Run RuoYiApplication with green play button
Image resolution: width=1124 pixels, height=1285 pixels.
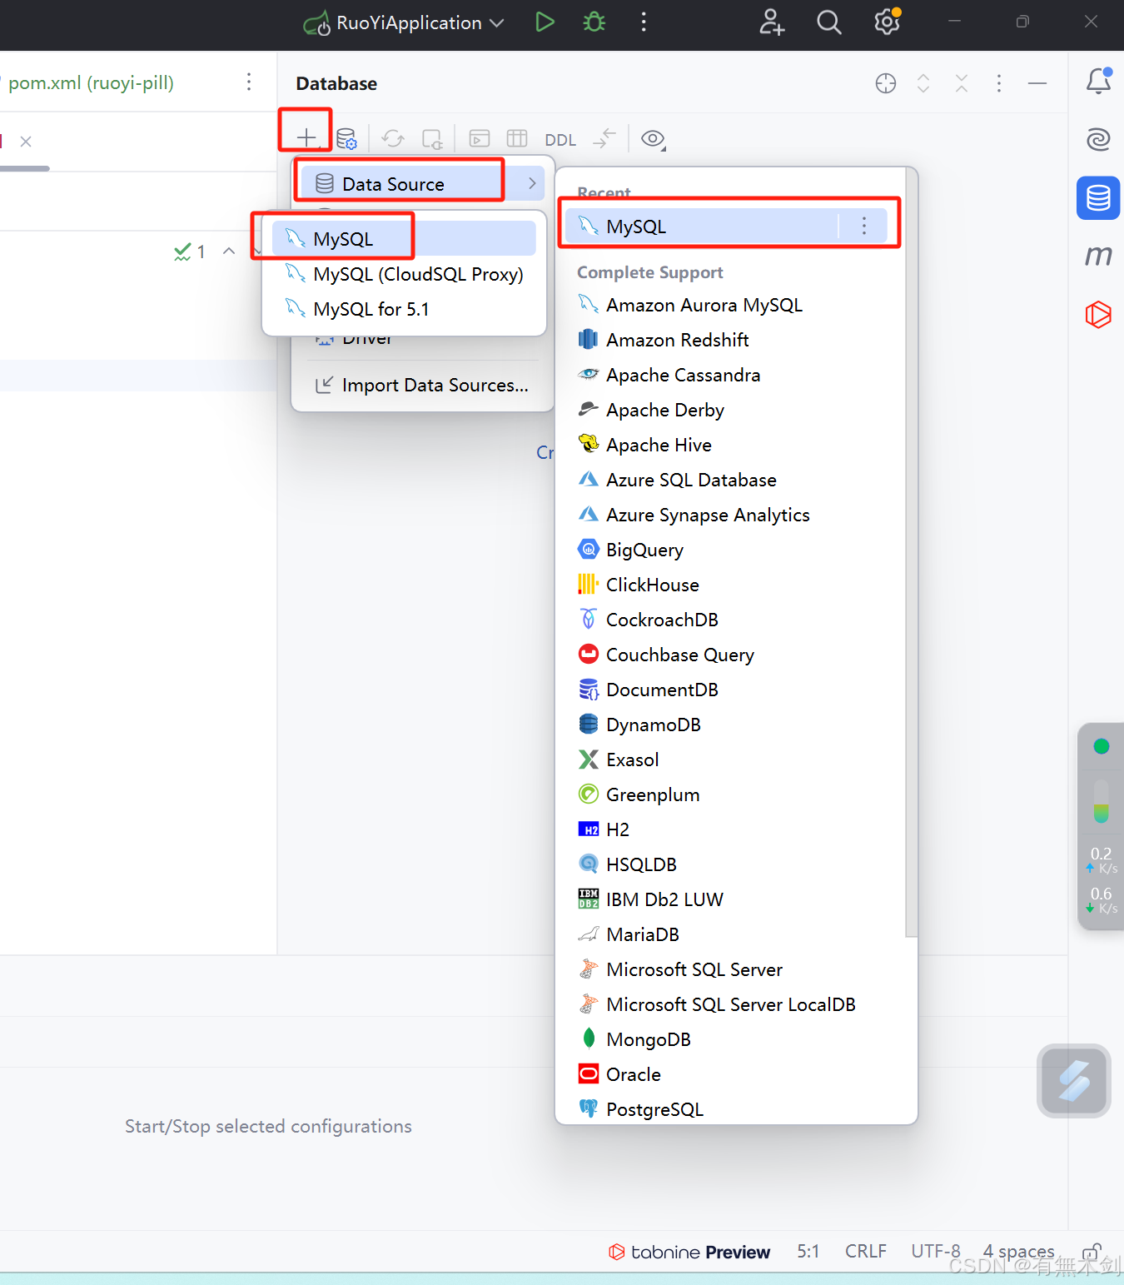tap(545, 22)
